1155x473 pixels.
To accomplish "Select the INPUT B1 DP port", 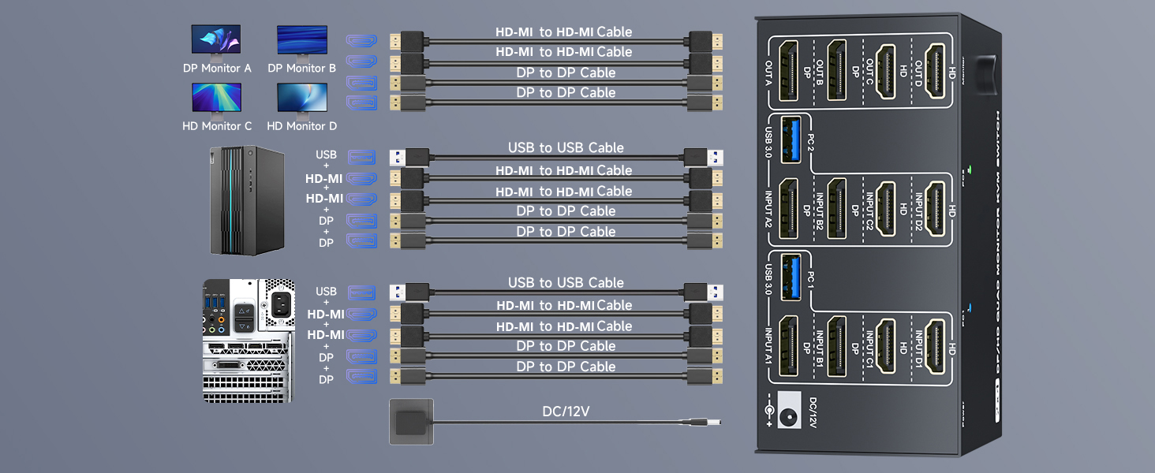I will [x=837, y=345].
